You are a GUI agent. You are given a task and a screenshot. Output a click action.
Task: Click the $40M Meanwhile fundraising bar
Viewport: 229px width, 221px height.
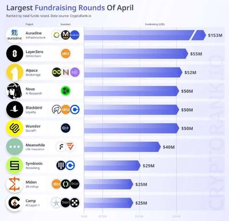(123, 147)
